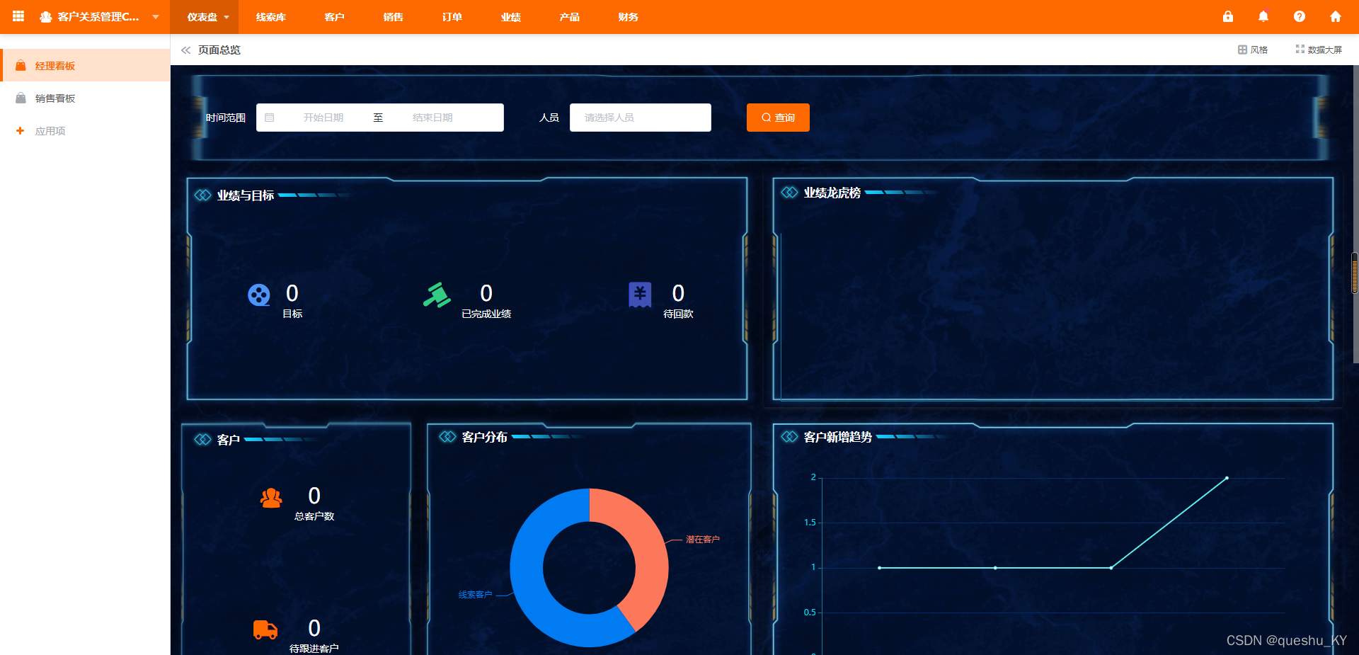Click the 目标 target icon
Image resolution: width=1359 pixels, height=655 pixels.
tap(259, 295)
